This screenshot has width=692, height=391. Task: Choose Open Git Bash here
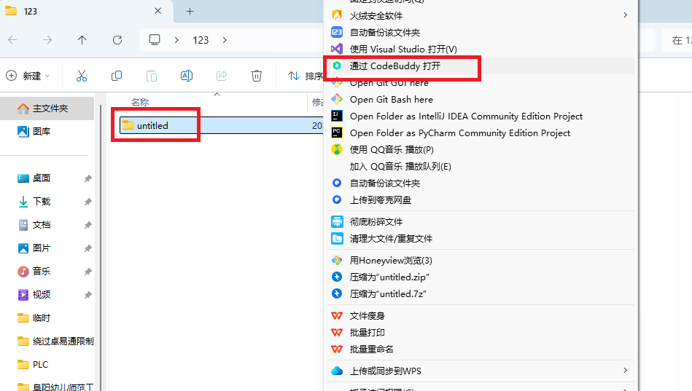tap(480, 99)
